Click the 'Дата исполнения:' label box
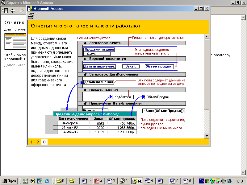Screen dimensions: 247x185 point(99,66)
